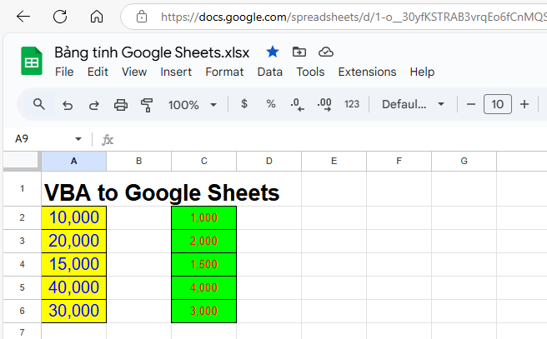Select green cell containing 1,000
The image size is (547, 339).
[203, 217]
